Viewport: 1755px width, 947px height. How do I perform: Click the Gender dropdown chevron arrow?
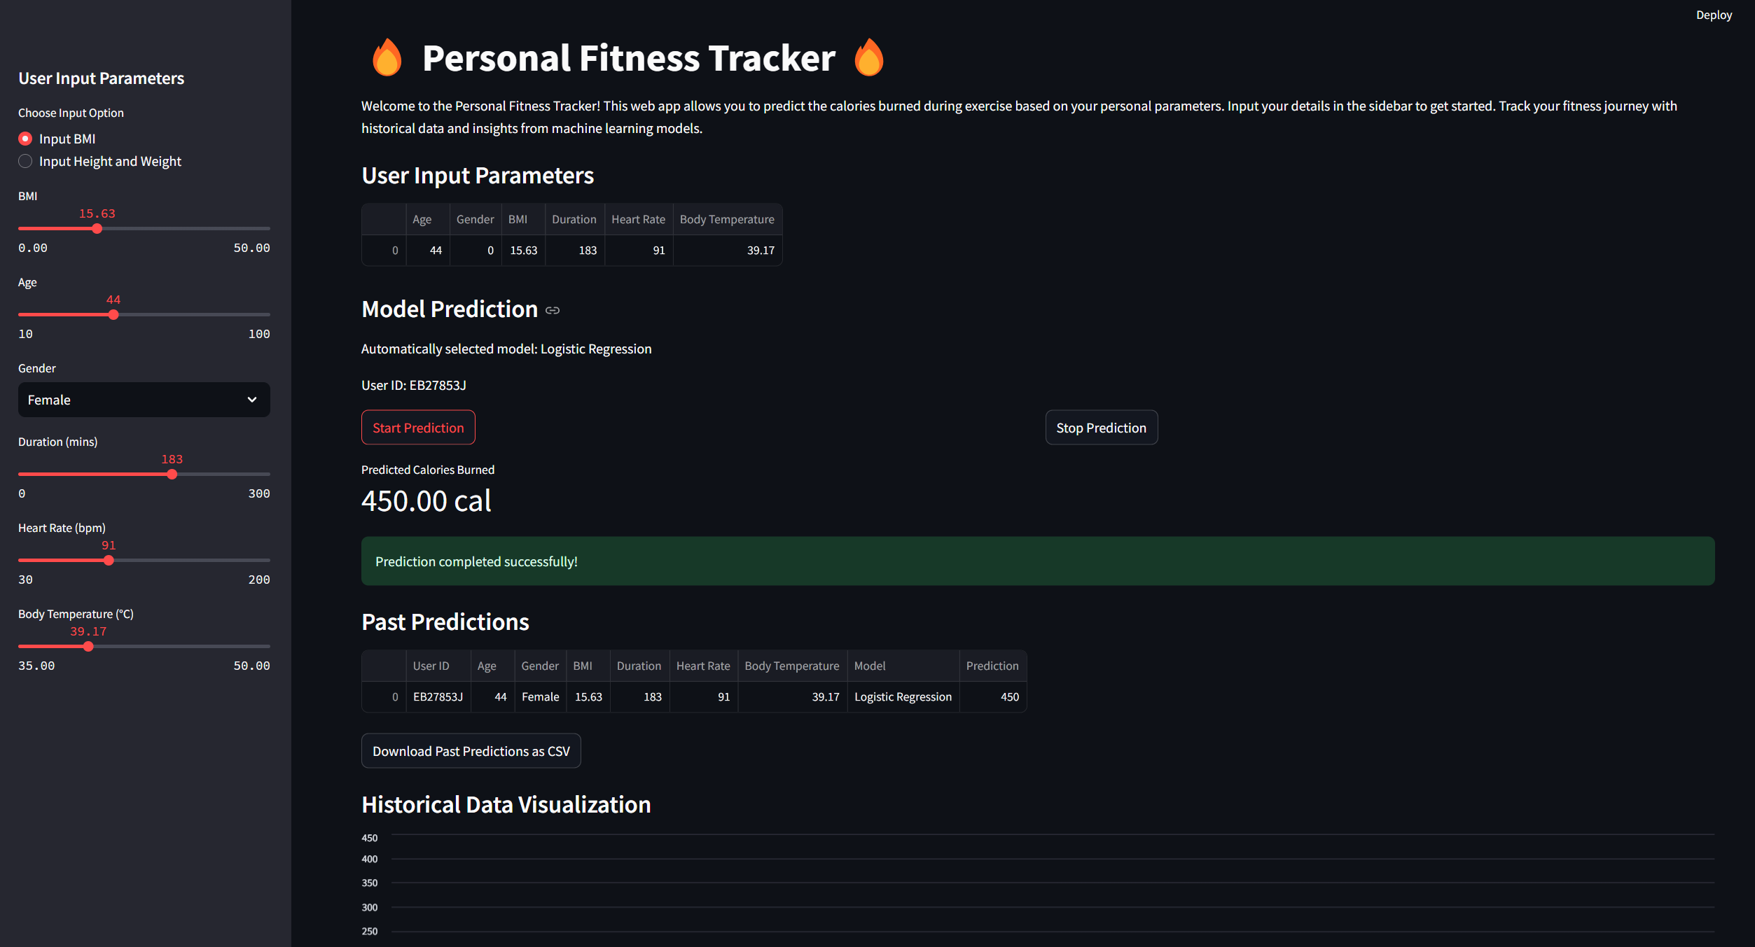tap(252, 400)
